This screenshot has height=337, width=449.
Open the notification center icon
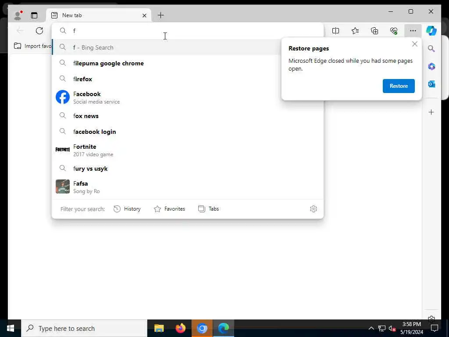435,328
